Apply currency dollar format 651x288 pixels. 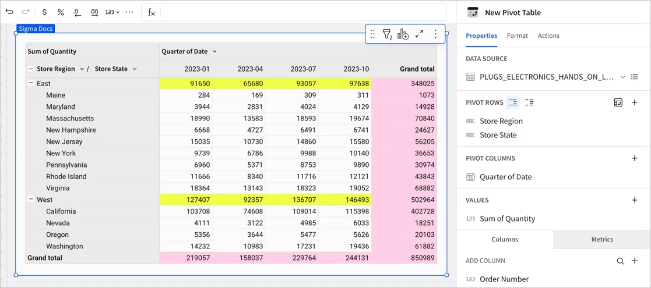point(44,12)
